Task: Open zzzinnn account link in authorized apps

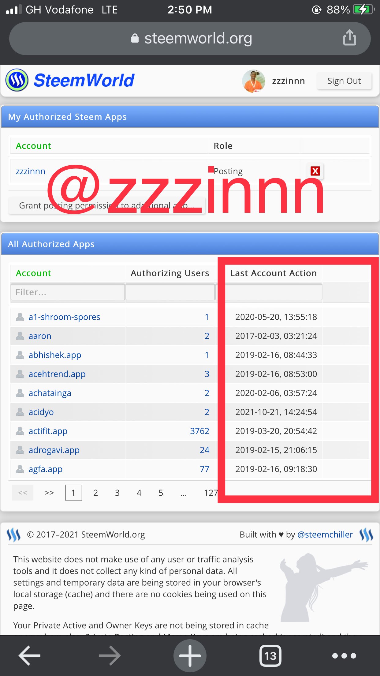Action: [x=30, y=171]
